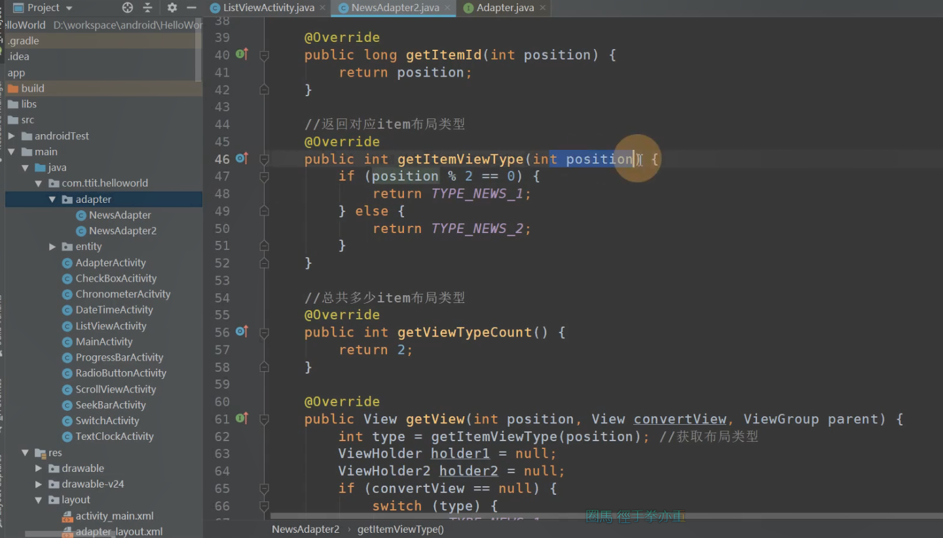This screenshot has width=943, height=538.
Task: Click the override gutter icon on line 56
Action: click(x=242, y=332)
